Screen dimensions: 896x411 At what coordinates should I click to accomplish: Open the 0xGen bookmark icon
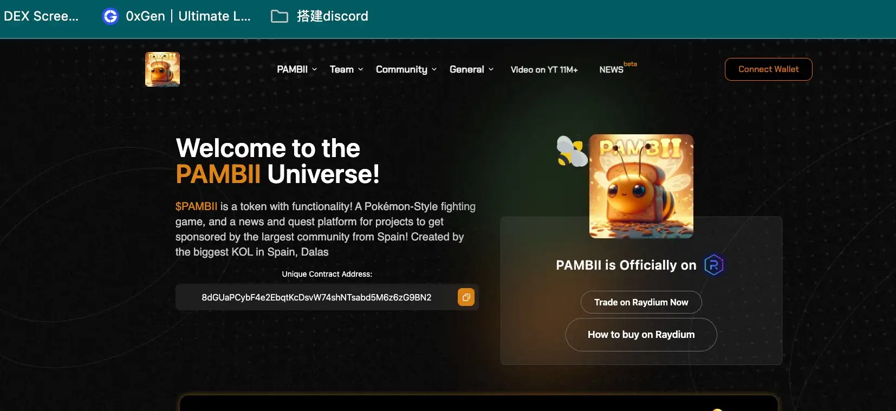(x=111, y=16)
